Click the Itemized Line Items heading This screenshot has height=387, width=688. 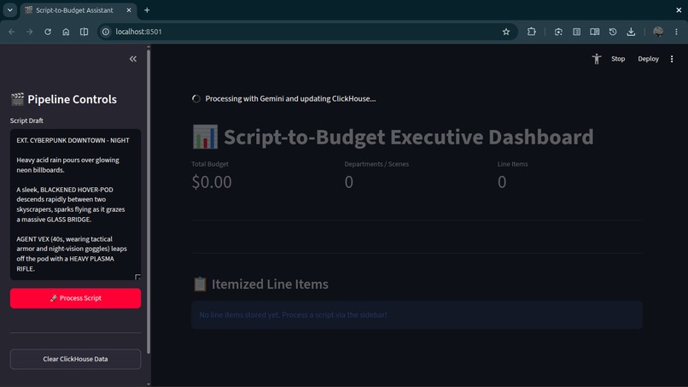pos(270,284)
